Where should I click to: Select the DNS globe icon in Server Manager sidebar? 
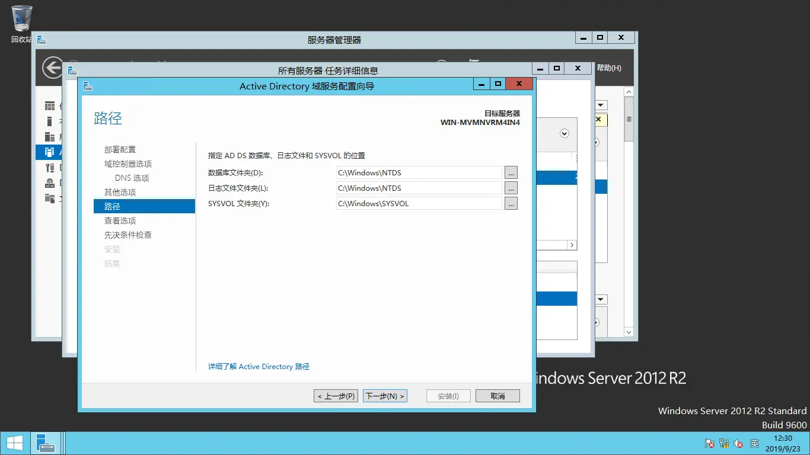click(50, 183)
